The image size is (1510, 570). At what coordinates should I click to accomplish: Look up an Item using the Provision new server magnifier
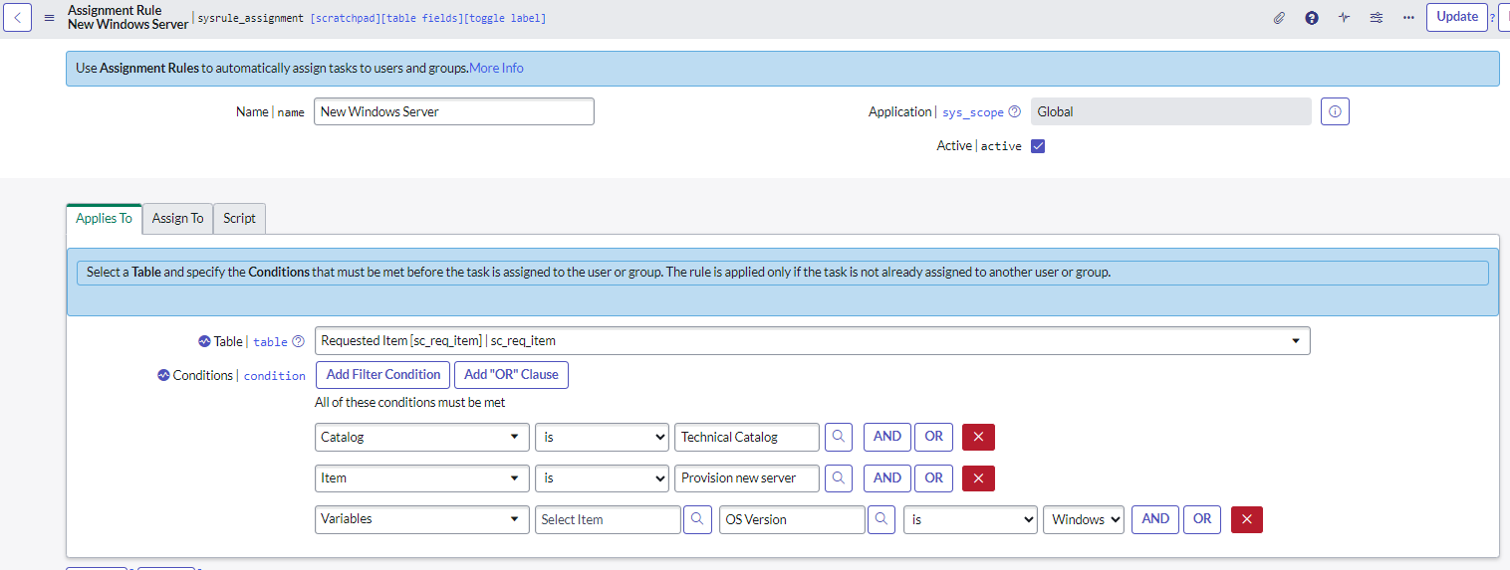839,477
